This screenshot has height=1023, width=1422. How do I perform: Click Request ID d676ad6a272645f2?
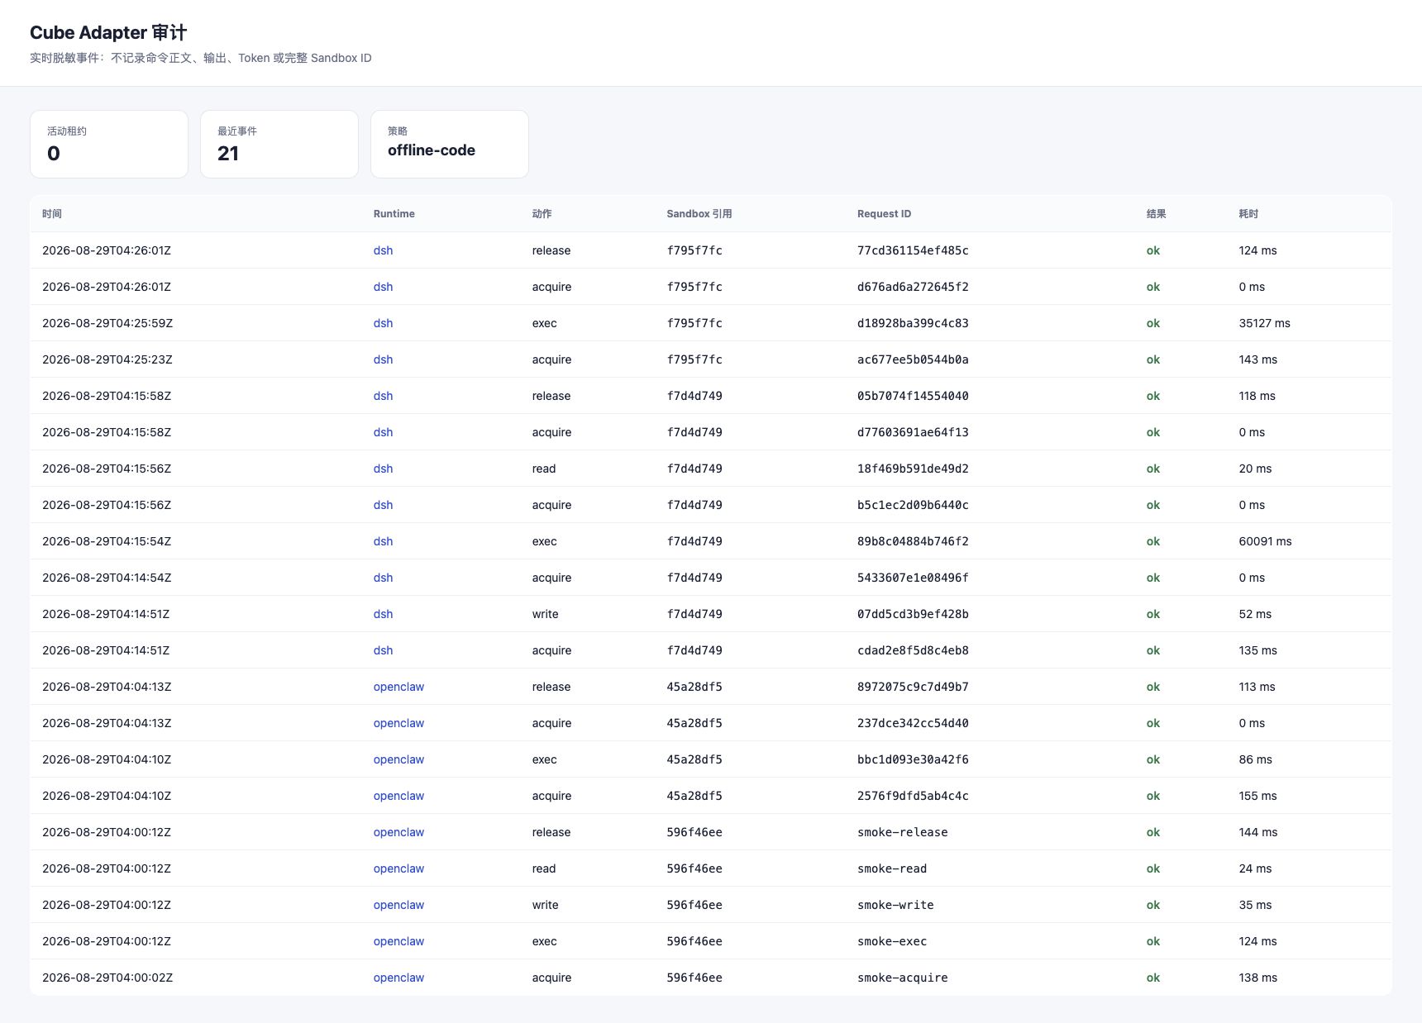[x=913, y=287]
